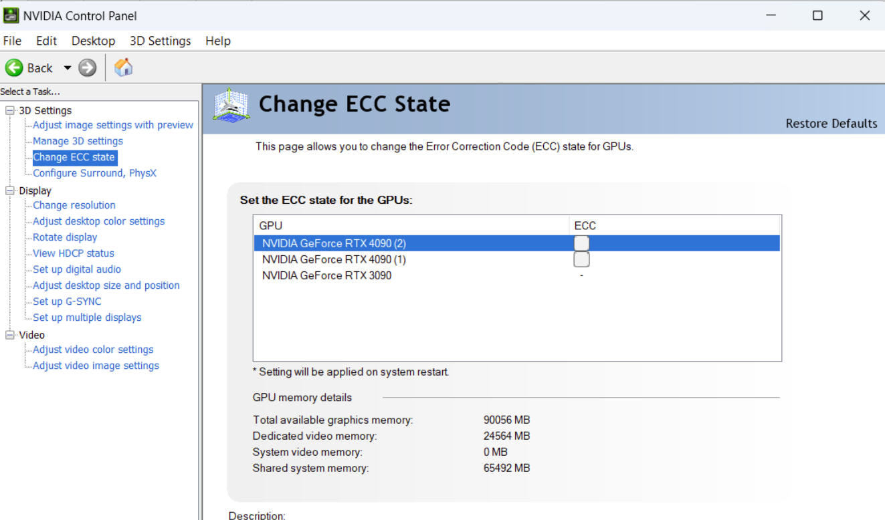Toggle ECC checkbox for RTX 4090 (1)

tap(581, 259)
